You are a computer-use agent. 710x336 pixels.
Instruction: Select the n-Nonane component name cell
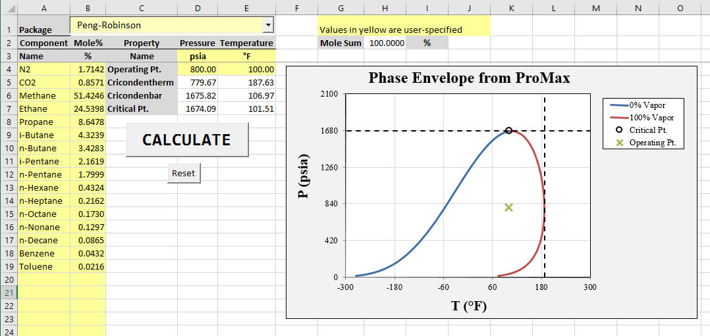[x=44, y=227]
